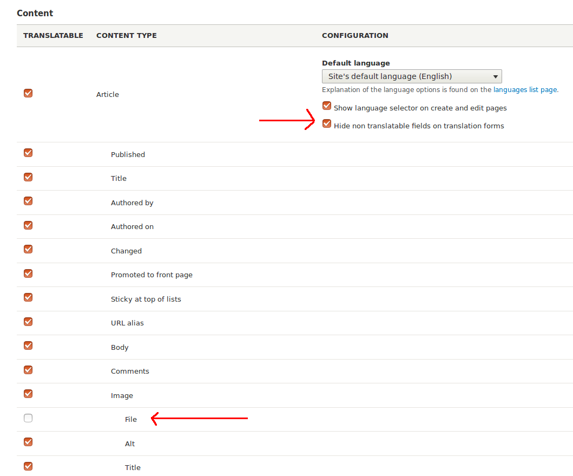The height and width of the screenshot is (476, 573).
Task: Uncheck the Authored on checkbox
Action: (28, 225)
